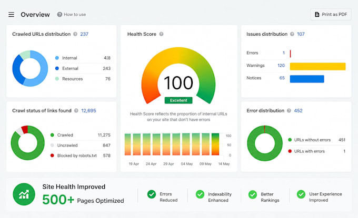Click the help icon next to Crawl status of links found
Viewport: 358px width, 218px height.
(x=76, y=111)
